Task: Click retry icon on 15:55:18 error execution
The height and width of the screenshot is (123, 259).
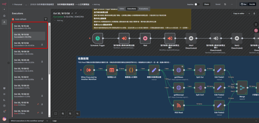Action: click(38, 104)
